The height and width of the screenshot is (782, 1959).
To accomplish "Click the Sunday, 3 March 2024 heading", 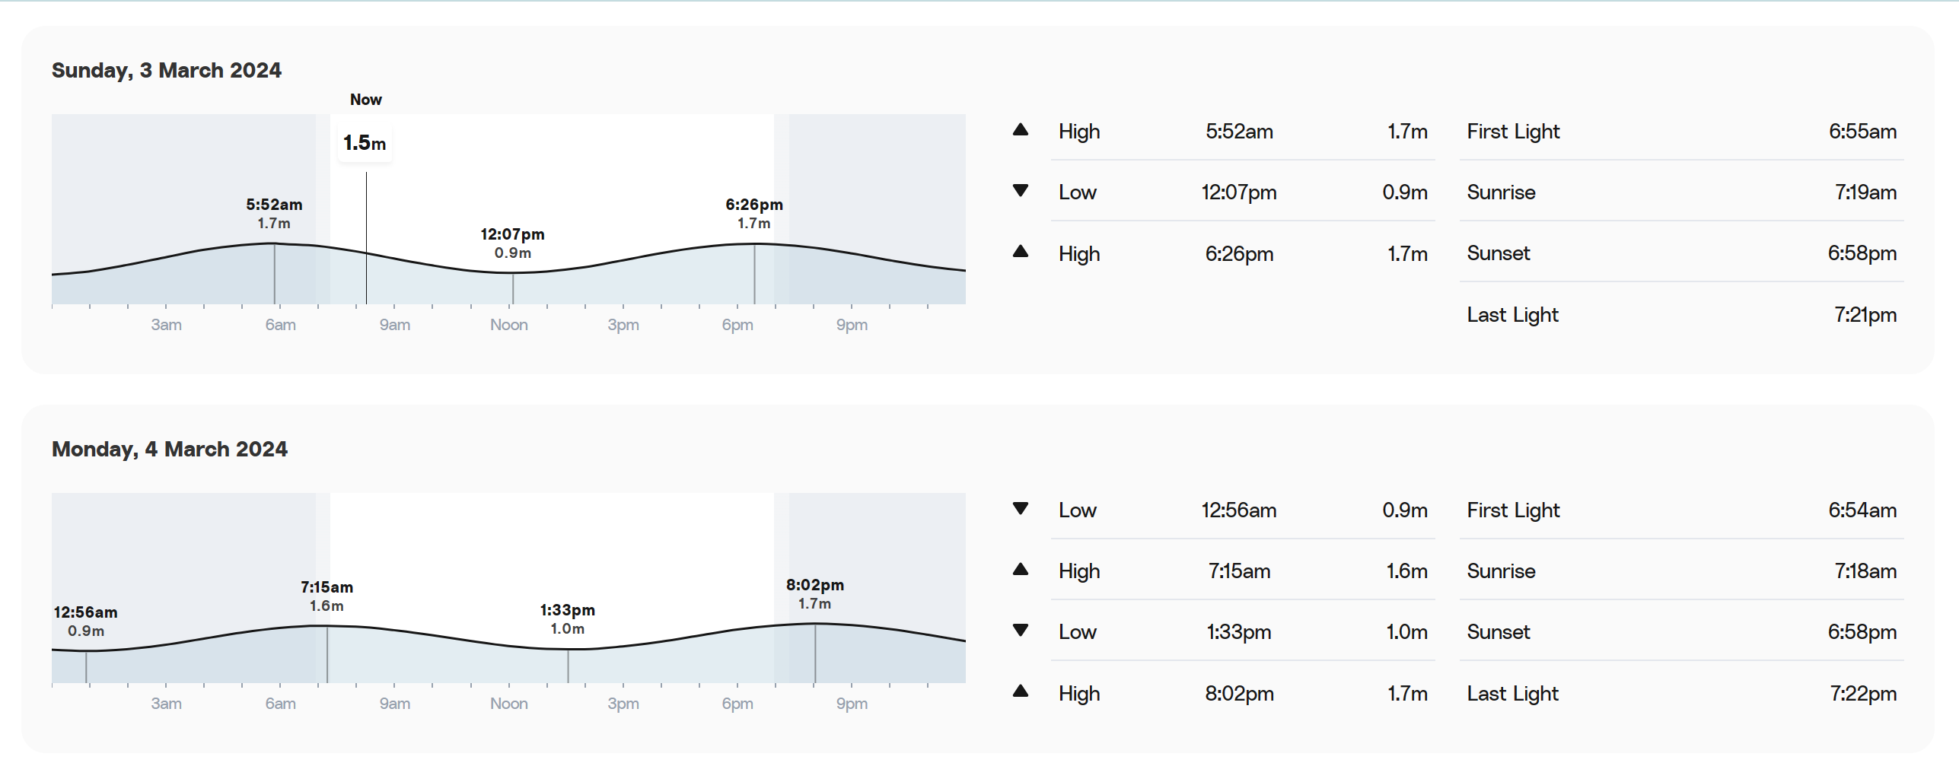I will pyautogui.click(x=167, y=70).
